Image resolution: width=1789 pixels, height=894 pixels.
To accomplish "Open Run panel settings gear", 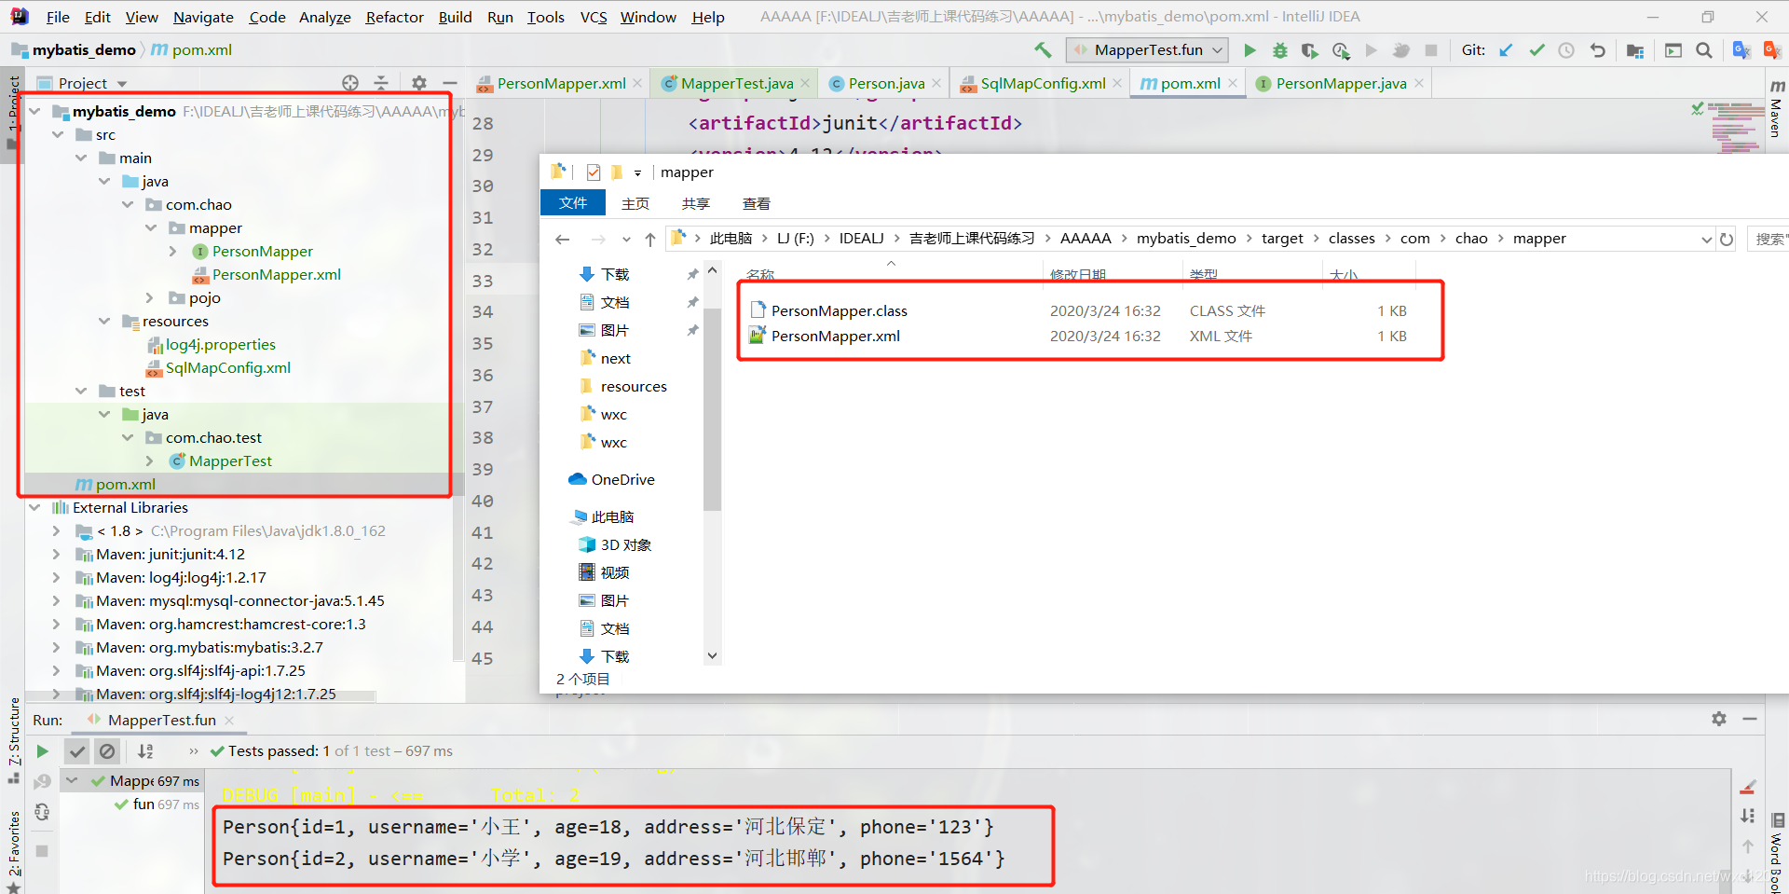I will (x=1719, y=719).
